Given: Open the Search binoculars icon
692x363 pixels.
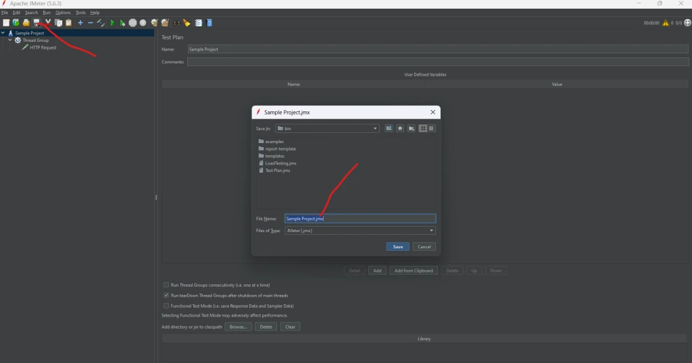Looking at the screenshot, I should pyautogui.click(x=176, y=23).
